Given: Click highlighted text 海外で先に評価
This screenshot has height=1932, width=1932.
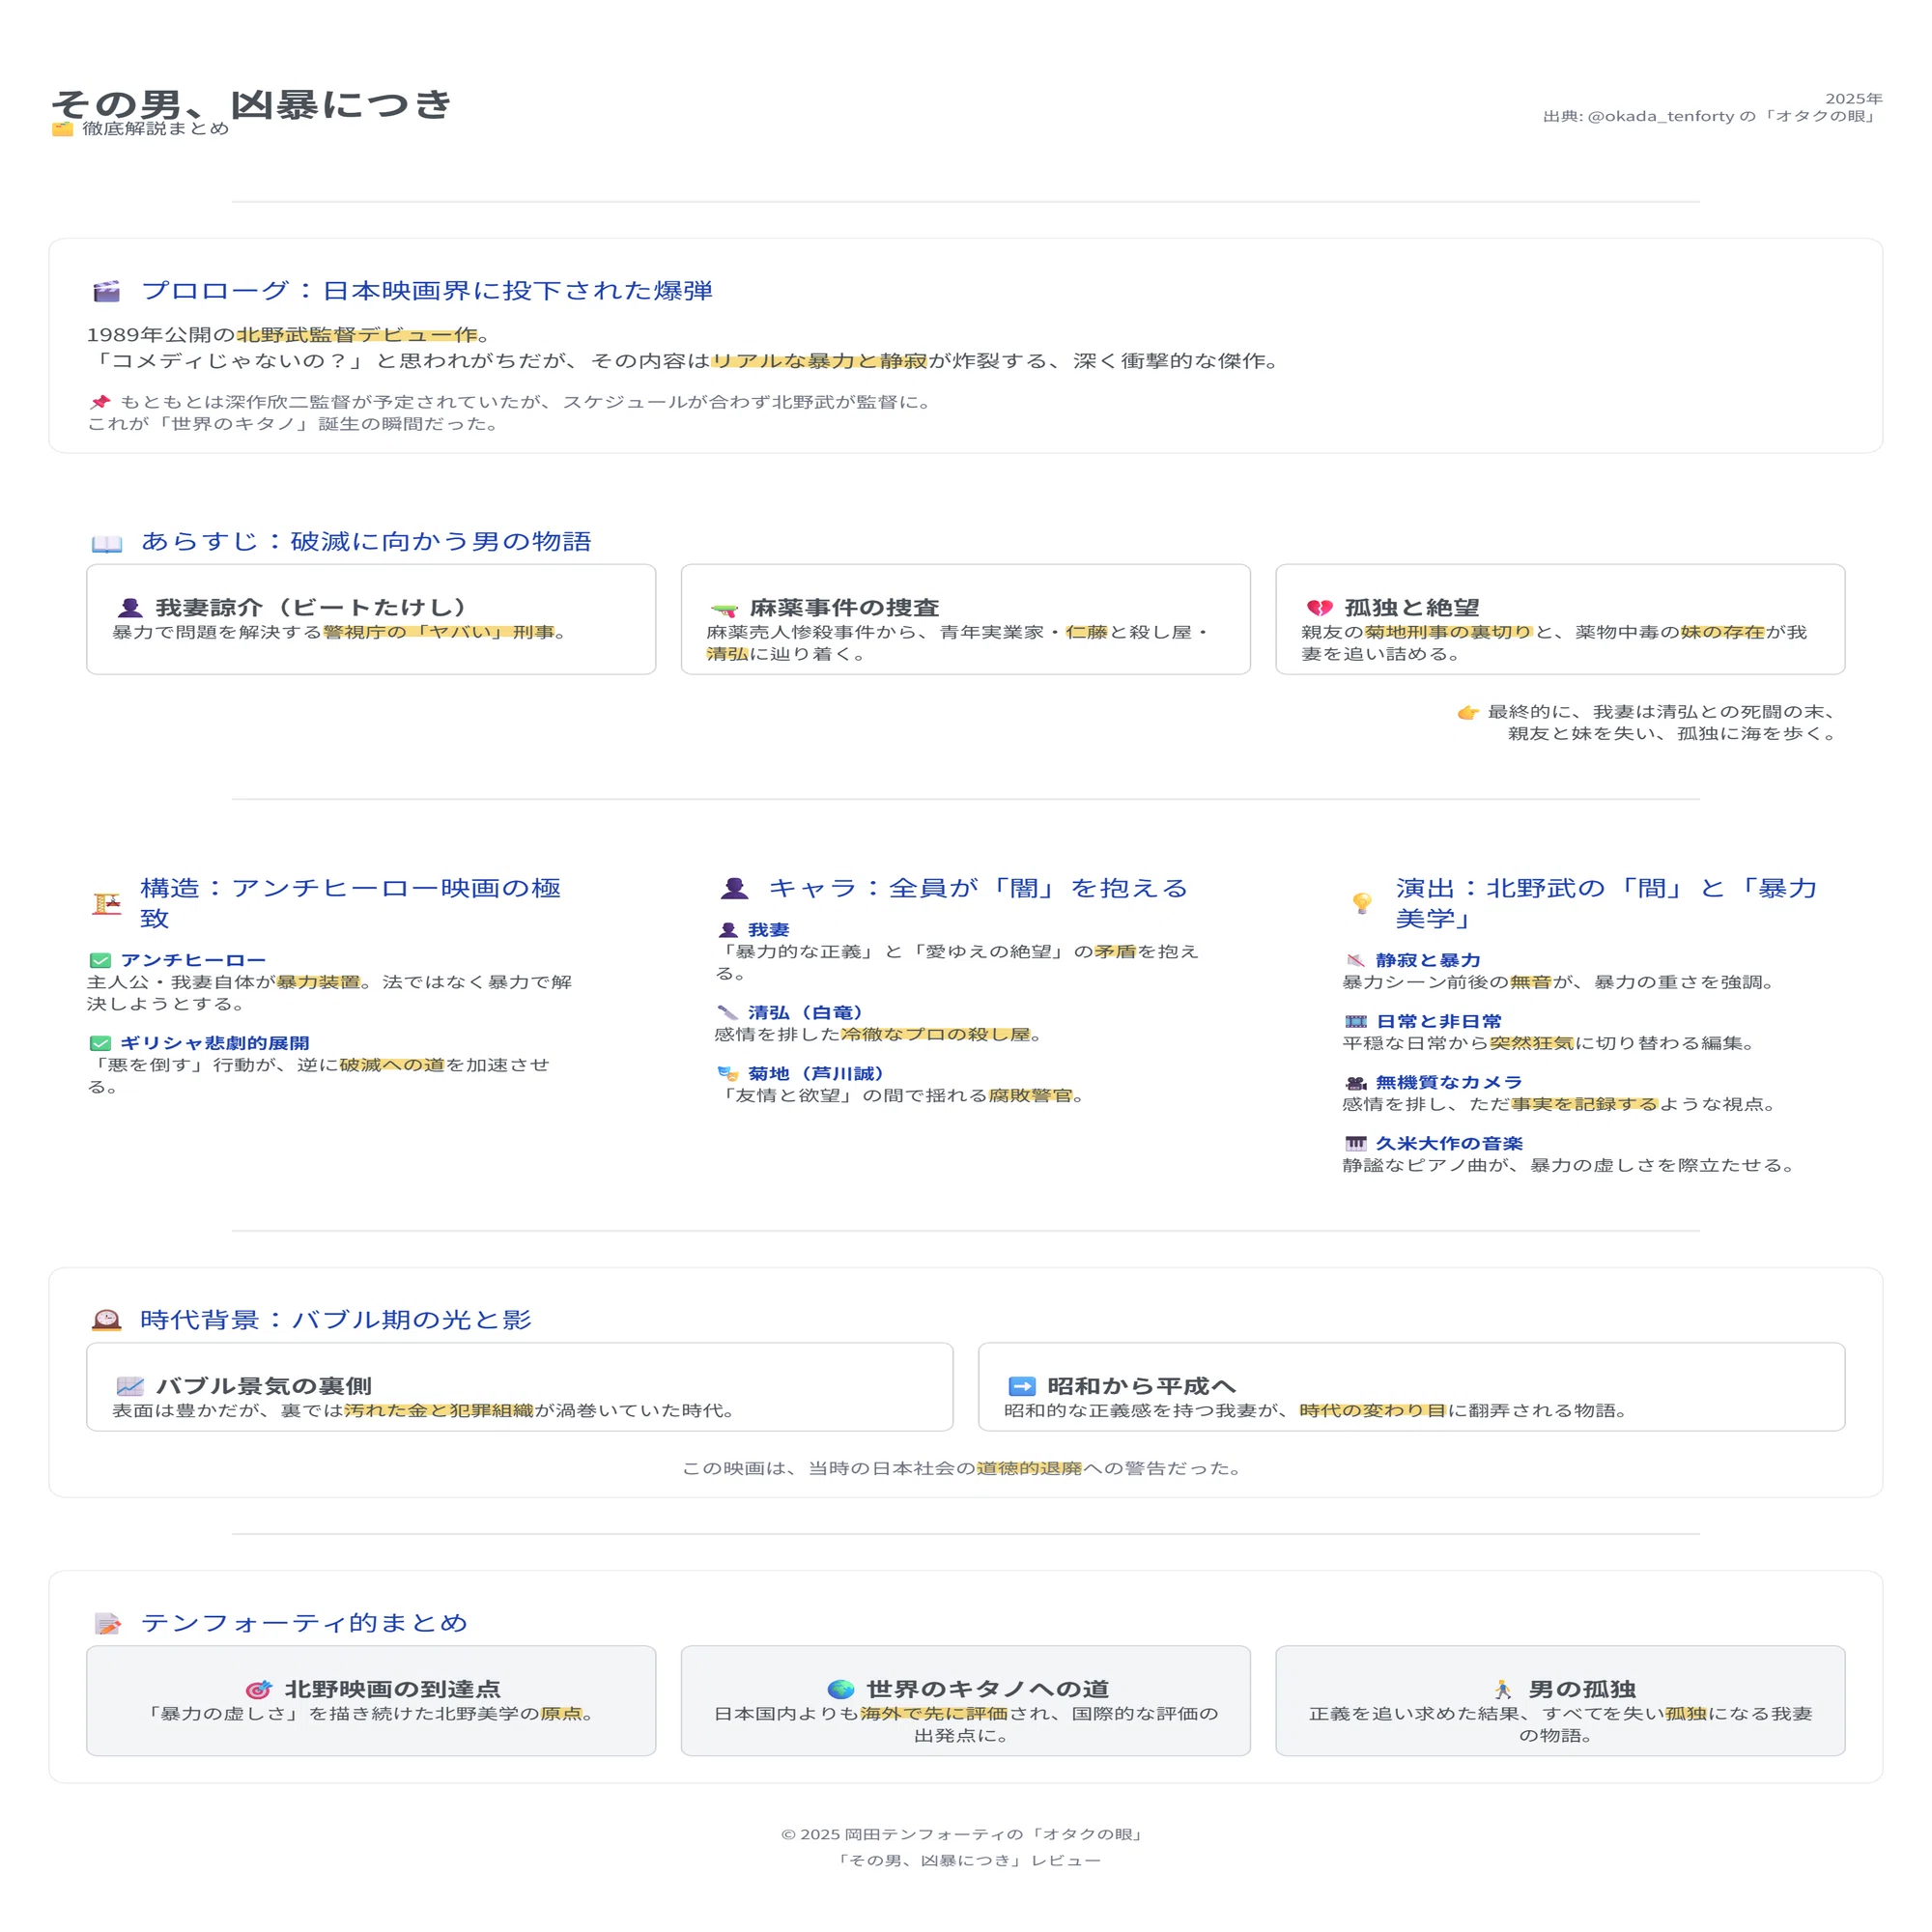Looking at the screenshot, I should (x=934, y=1713).
